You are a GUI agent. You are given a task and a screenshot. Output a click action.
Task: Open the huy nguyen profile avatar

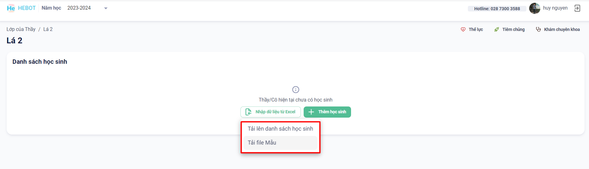pos(535,8)
